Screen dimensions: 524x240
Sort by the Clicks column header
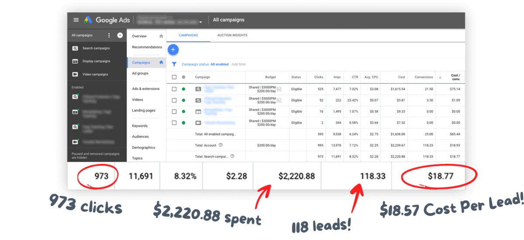(319, 77)
